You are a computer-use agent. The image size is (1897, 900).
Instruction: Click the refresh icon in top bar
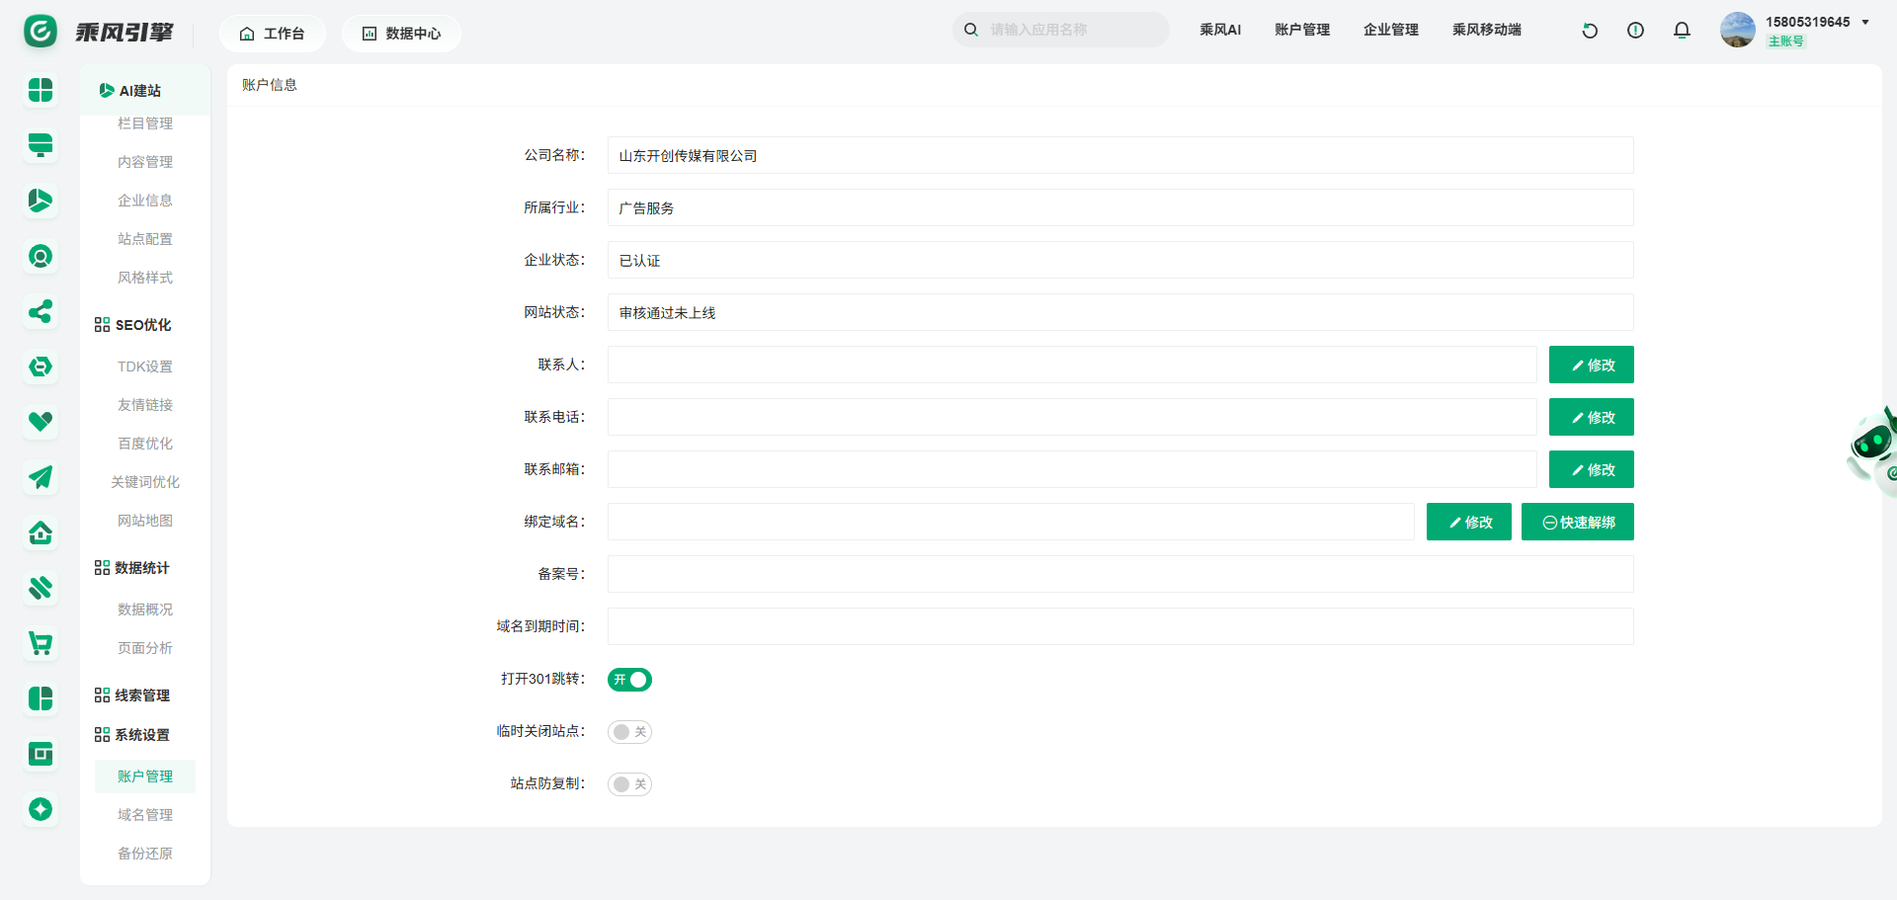coord(1590,31)
